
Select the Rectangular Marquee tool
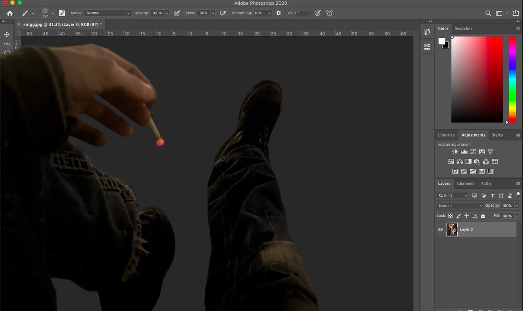point(7,44)
